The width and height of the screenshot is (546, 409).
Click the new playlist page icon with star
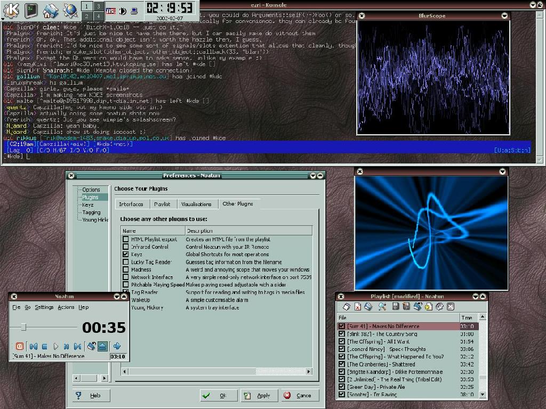(428, 306)
